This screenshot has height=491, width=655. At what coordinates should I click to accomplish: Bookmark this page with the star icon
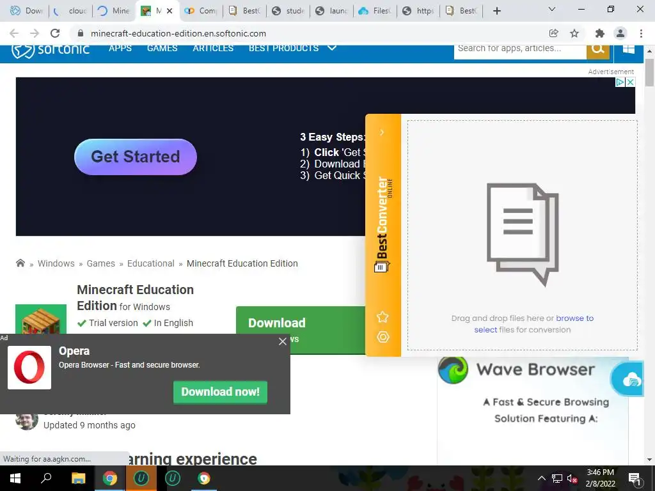pyautogui.click(x=574, y=33)
